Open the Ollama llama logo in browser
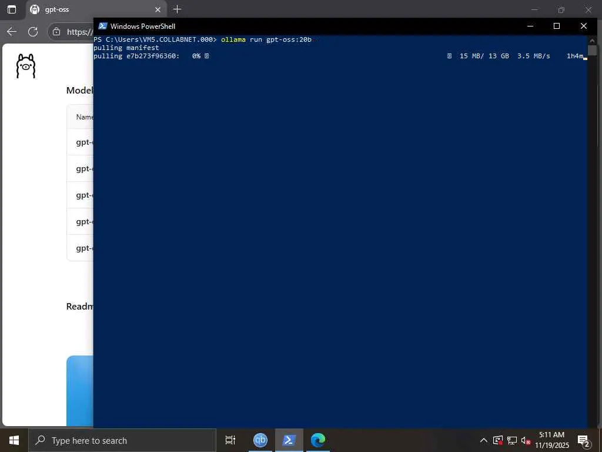Viewport: 602px width, 452px height. [x=26, y=66]
